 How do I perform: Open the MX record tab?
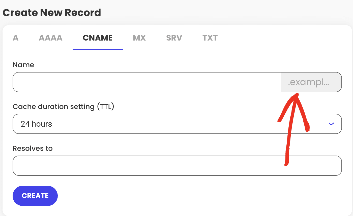[139, 38]
